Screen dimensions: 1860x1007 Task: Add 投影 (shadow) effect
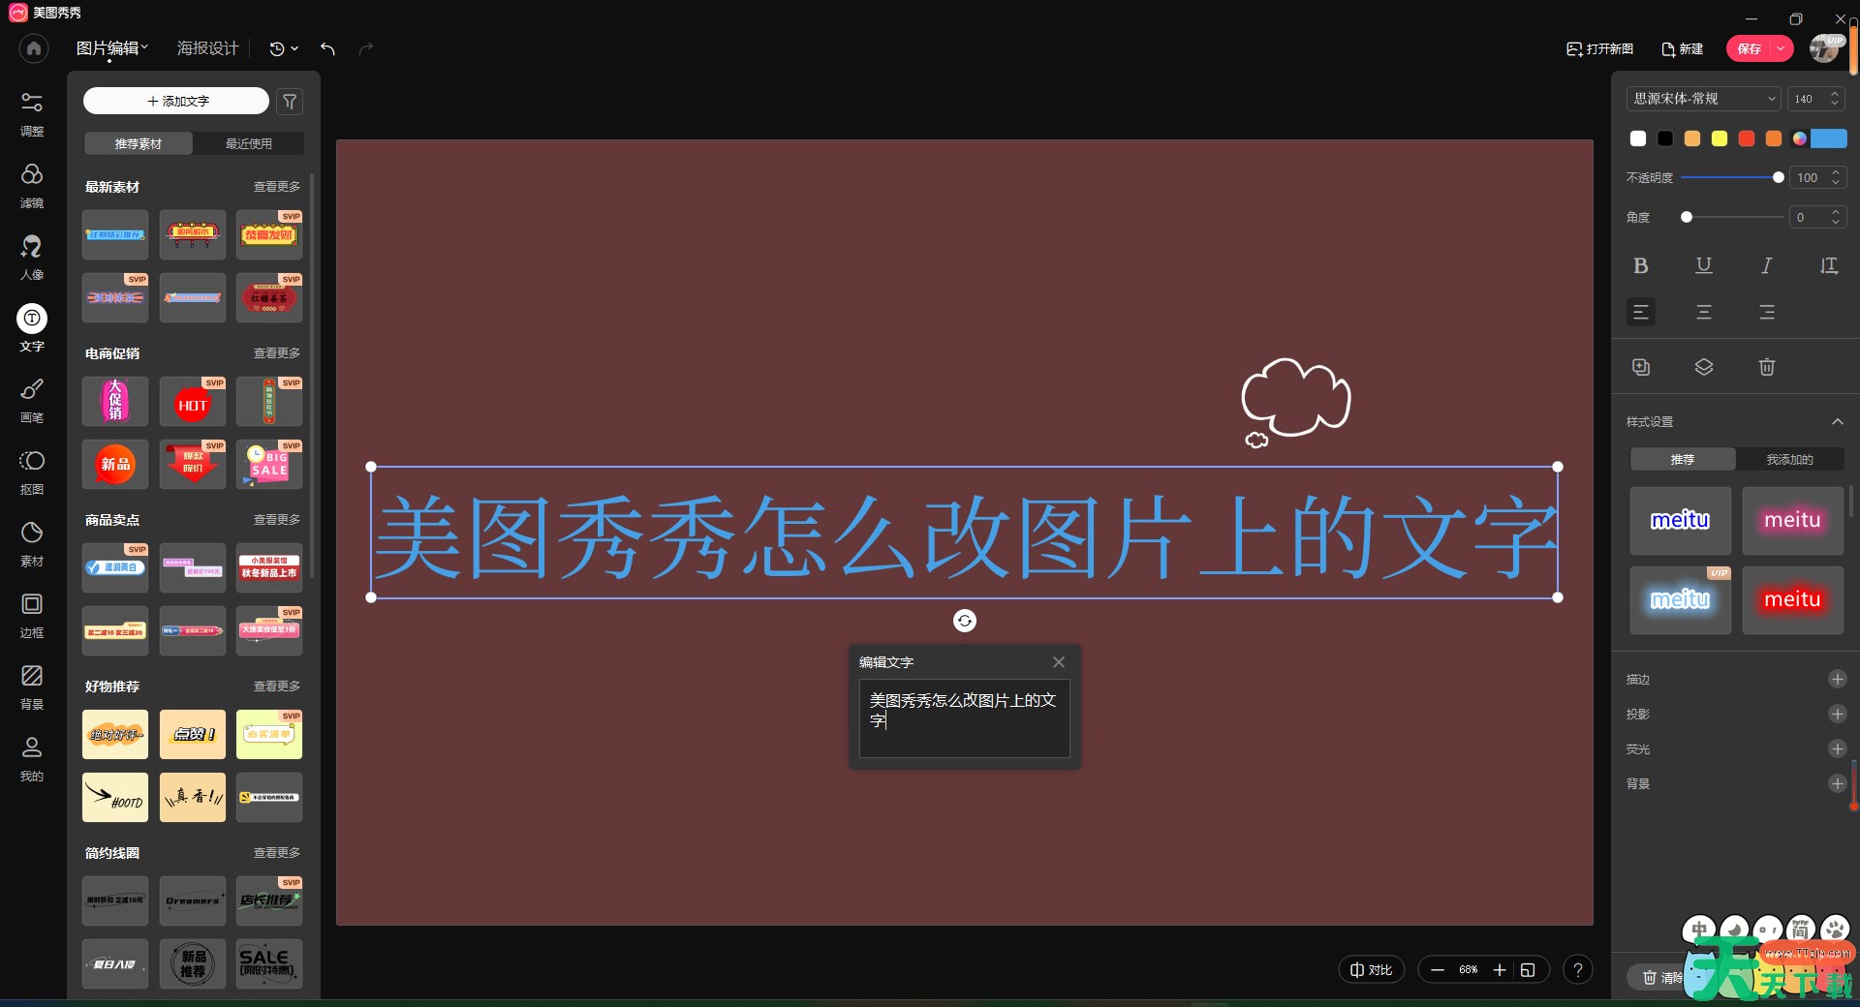point(1837,714)
